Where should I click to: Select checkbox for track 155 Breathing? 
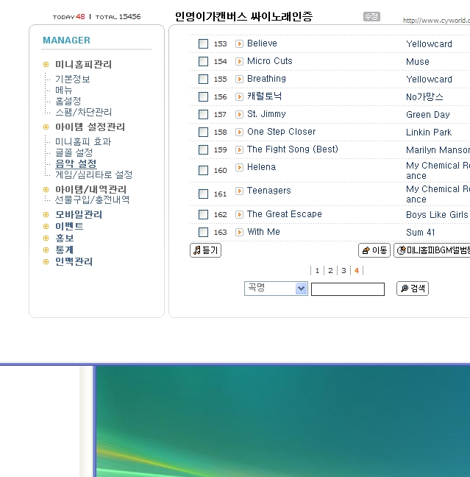click(203, 79)
